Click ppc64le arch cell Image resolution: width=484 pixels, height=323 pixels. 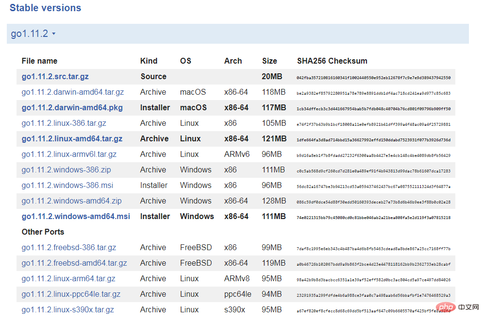(x=238, y=294)
